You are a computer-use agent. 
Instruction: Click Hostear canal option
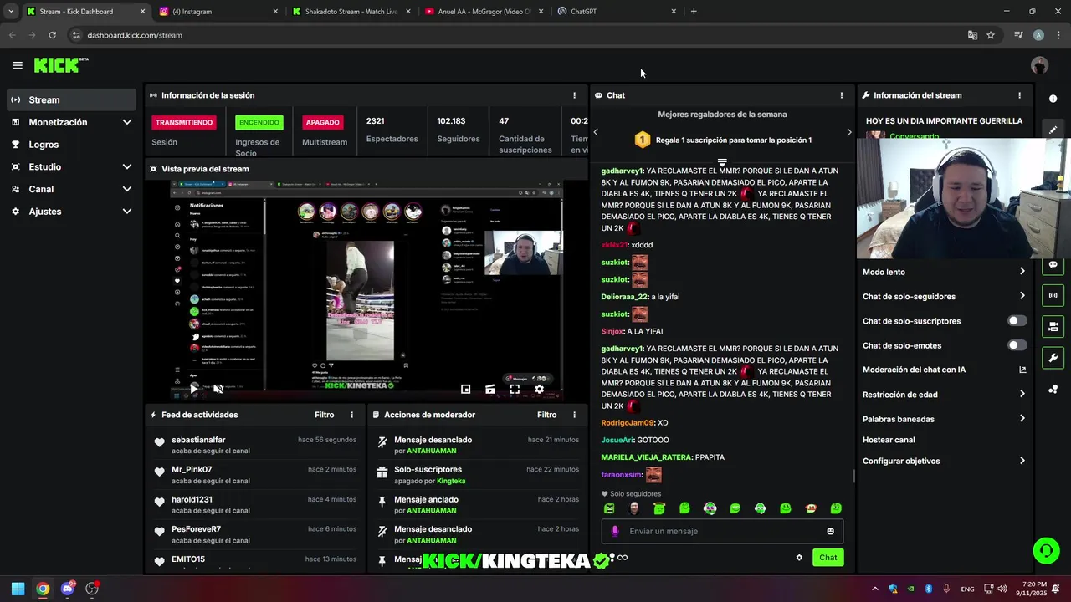click(x=889, y=440)
